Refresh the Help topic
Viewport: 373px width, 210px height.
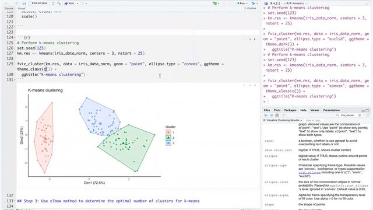(x=368, y=116)
